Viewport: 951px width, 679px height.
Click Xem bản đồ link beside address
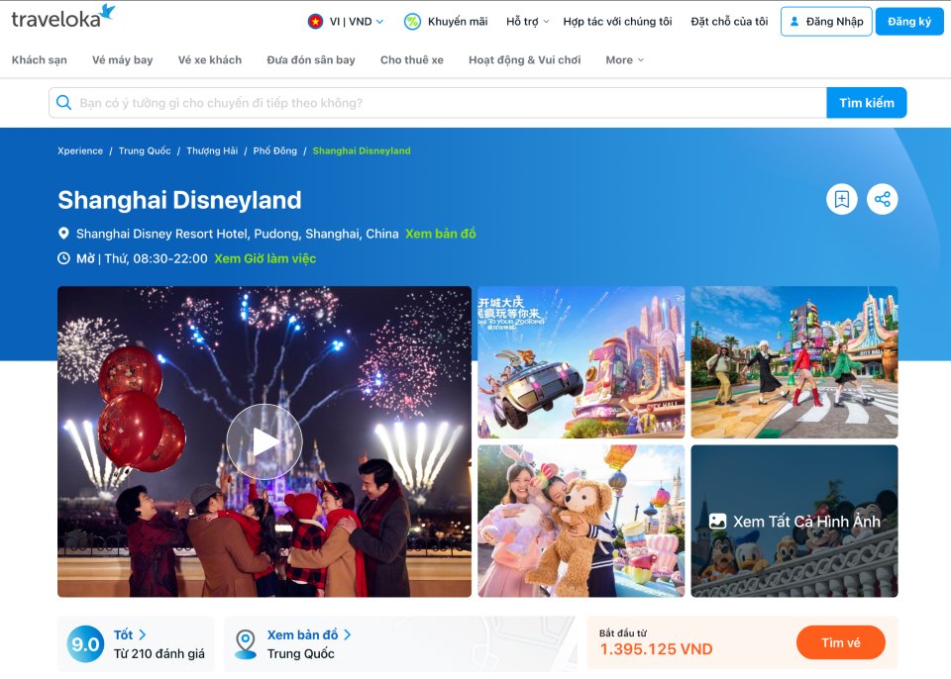click(440, 234)
